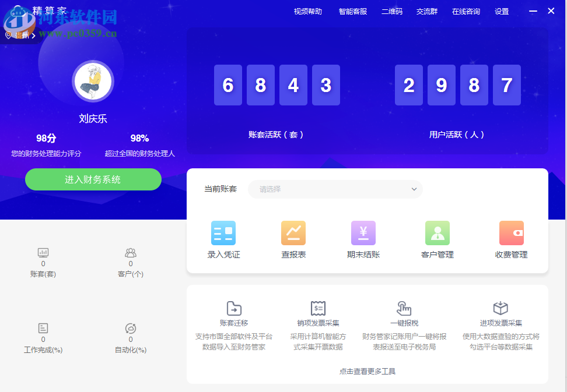Viewport: 567px width, 392px height.
Task: Click the 进入财务系统 green button
Action: coord(93,179)
